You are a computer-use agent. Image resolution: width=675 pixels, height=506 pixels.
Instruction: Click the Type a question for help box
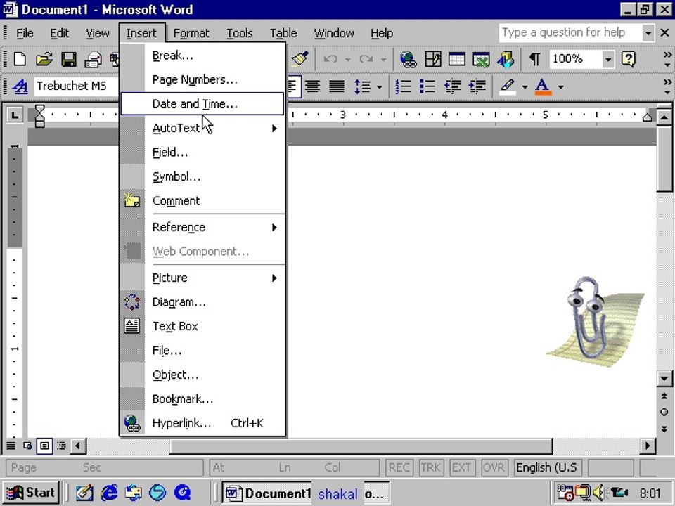[570, 33]
